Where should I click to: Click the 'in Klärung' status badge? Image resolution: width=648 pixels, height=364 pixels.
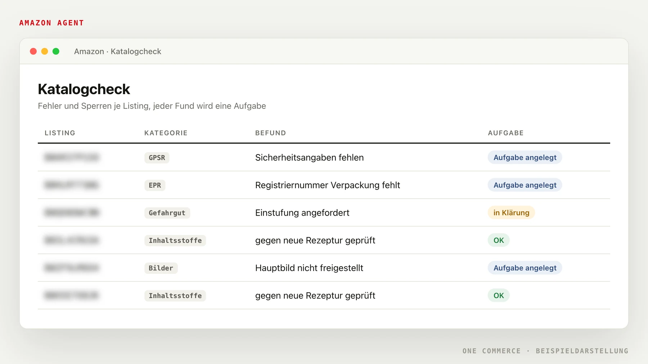(x=511, y=213)
